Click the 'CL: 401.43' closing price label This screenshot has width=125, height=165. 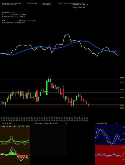point(46,4)
